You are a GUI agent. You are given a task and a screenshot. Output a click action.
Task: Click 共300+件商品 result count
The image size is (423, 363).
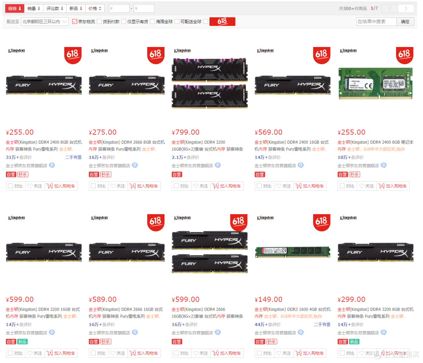tap(353, 8)
